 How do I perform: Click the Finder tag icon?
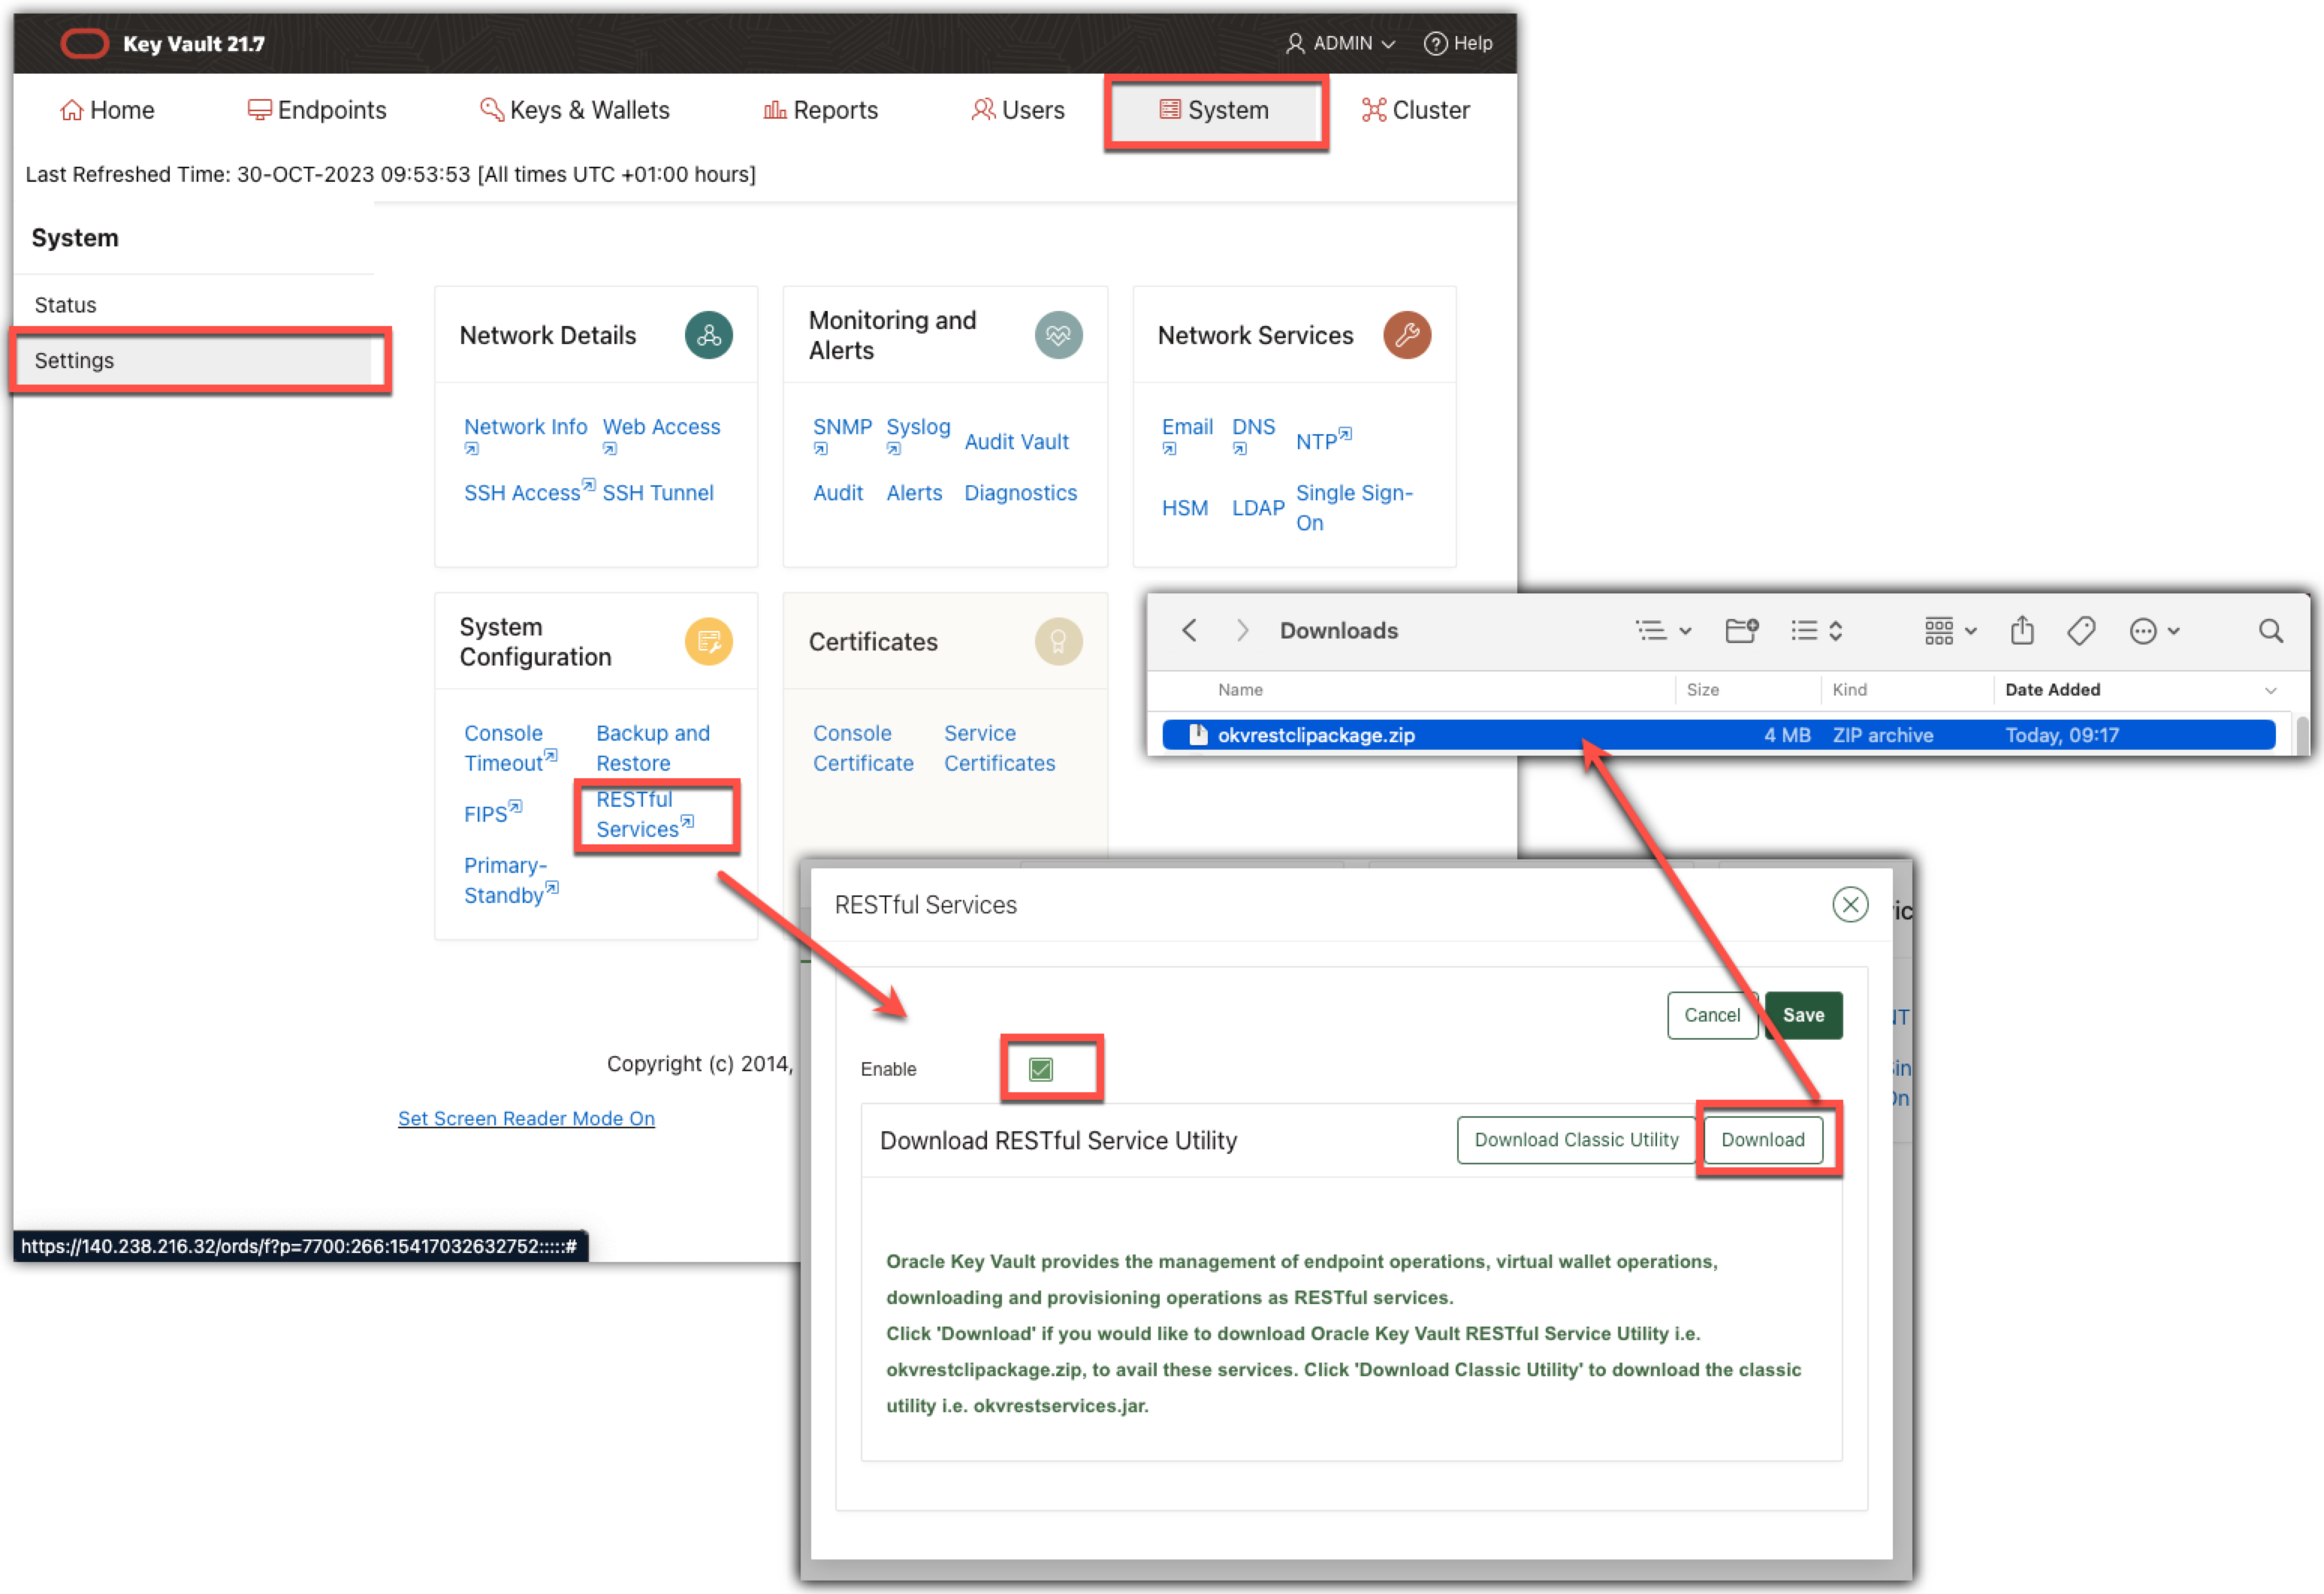(2081, 630)
